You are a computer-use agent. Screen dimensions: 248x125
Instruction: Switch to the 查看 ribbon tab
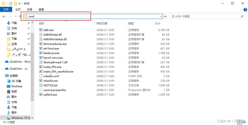click(x=41, y=9)
